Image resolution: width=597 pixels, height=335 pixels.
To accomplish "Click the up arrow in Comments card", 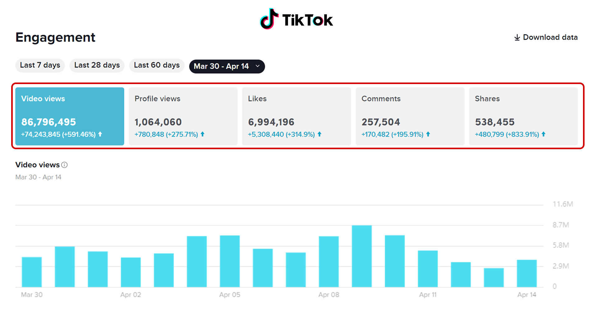I will [x=428, y=134].
